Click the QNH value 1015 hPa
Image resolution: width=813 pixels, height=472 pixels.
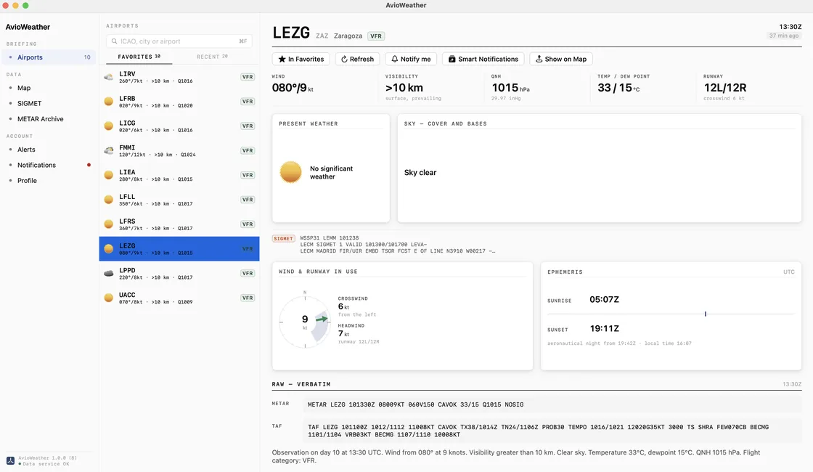pyautogui.click(x=511, y=88)
